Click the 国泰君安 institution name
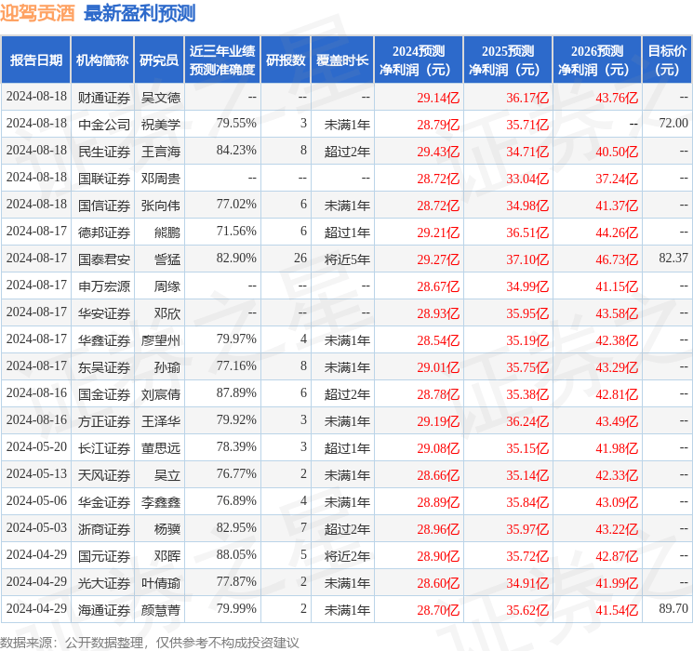Screen dimensions: 693x651 pyautogui.click(x=103, y=258)
